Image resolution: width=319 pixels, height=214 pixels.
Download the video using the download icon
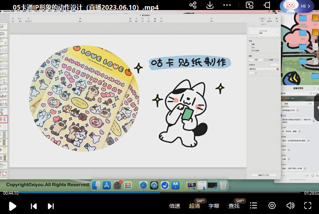210,5
